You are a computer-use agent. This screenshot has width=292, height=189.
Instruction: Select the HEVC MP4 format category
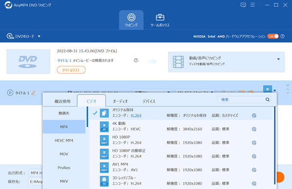click(x=64, y=140)
